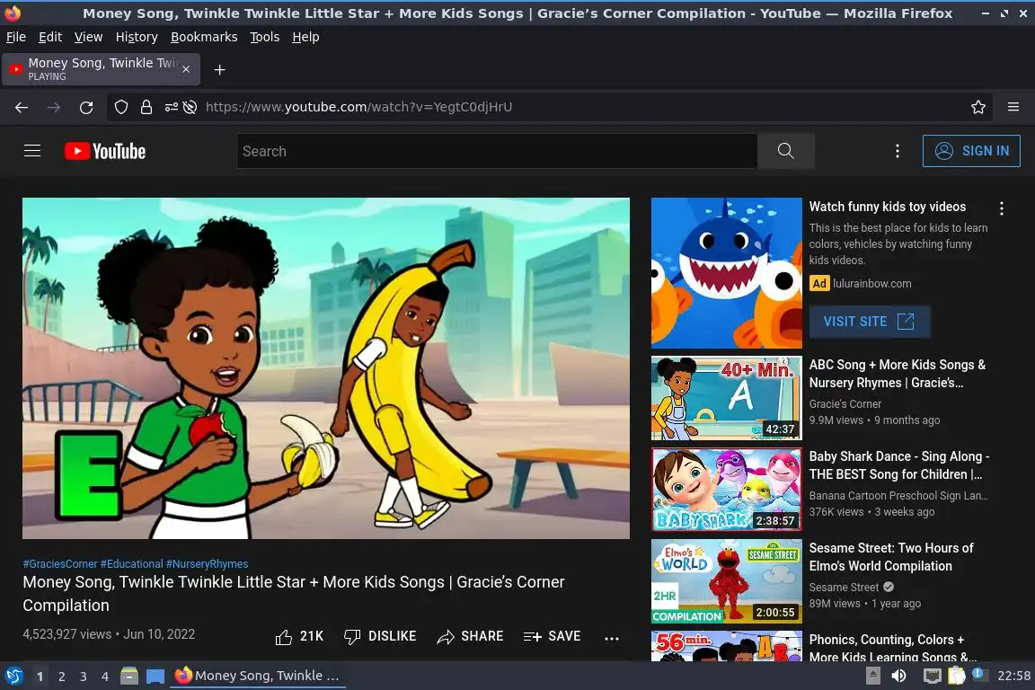Viewport: 1035px width, 690px height.
Task: Click the VISIT SITE ad button
Action: tap(870, 322)
